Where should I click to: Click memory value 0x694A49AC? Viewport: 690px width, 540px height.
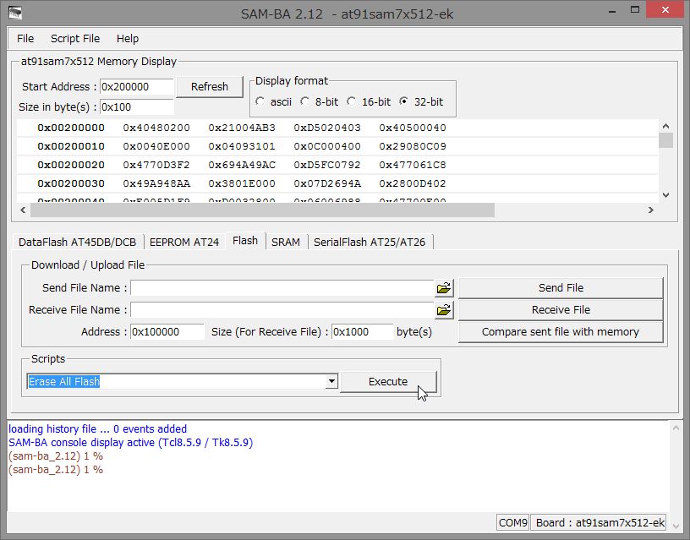point(242,165)
